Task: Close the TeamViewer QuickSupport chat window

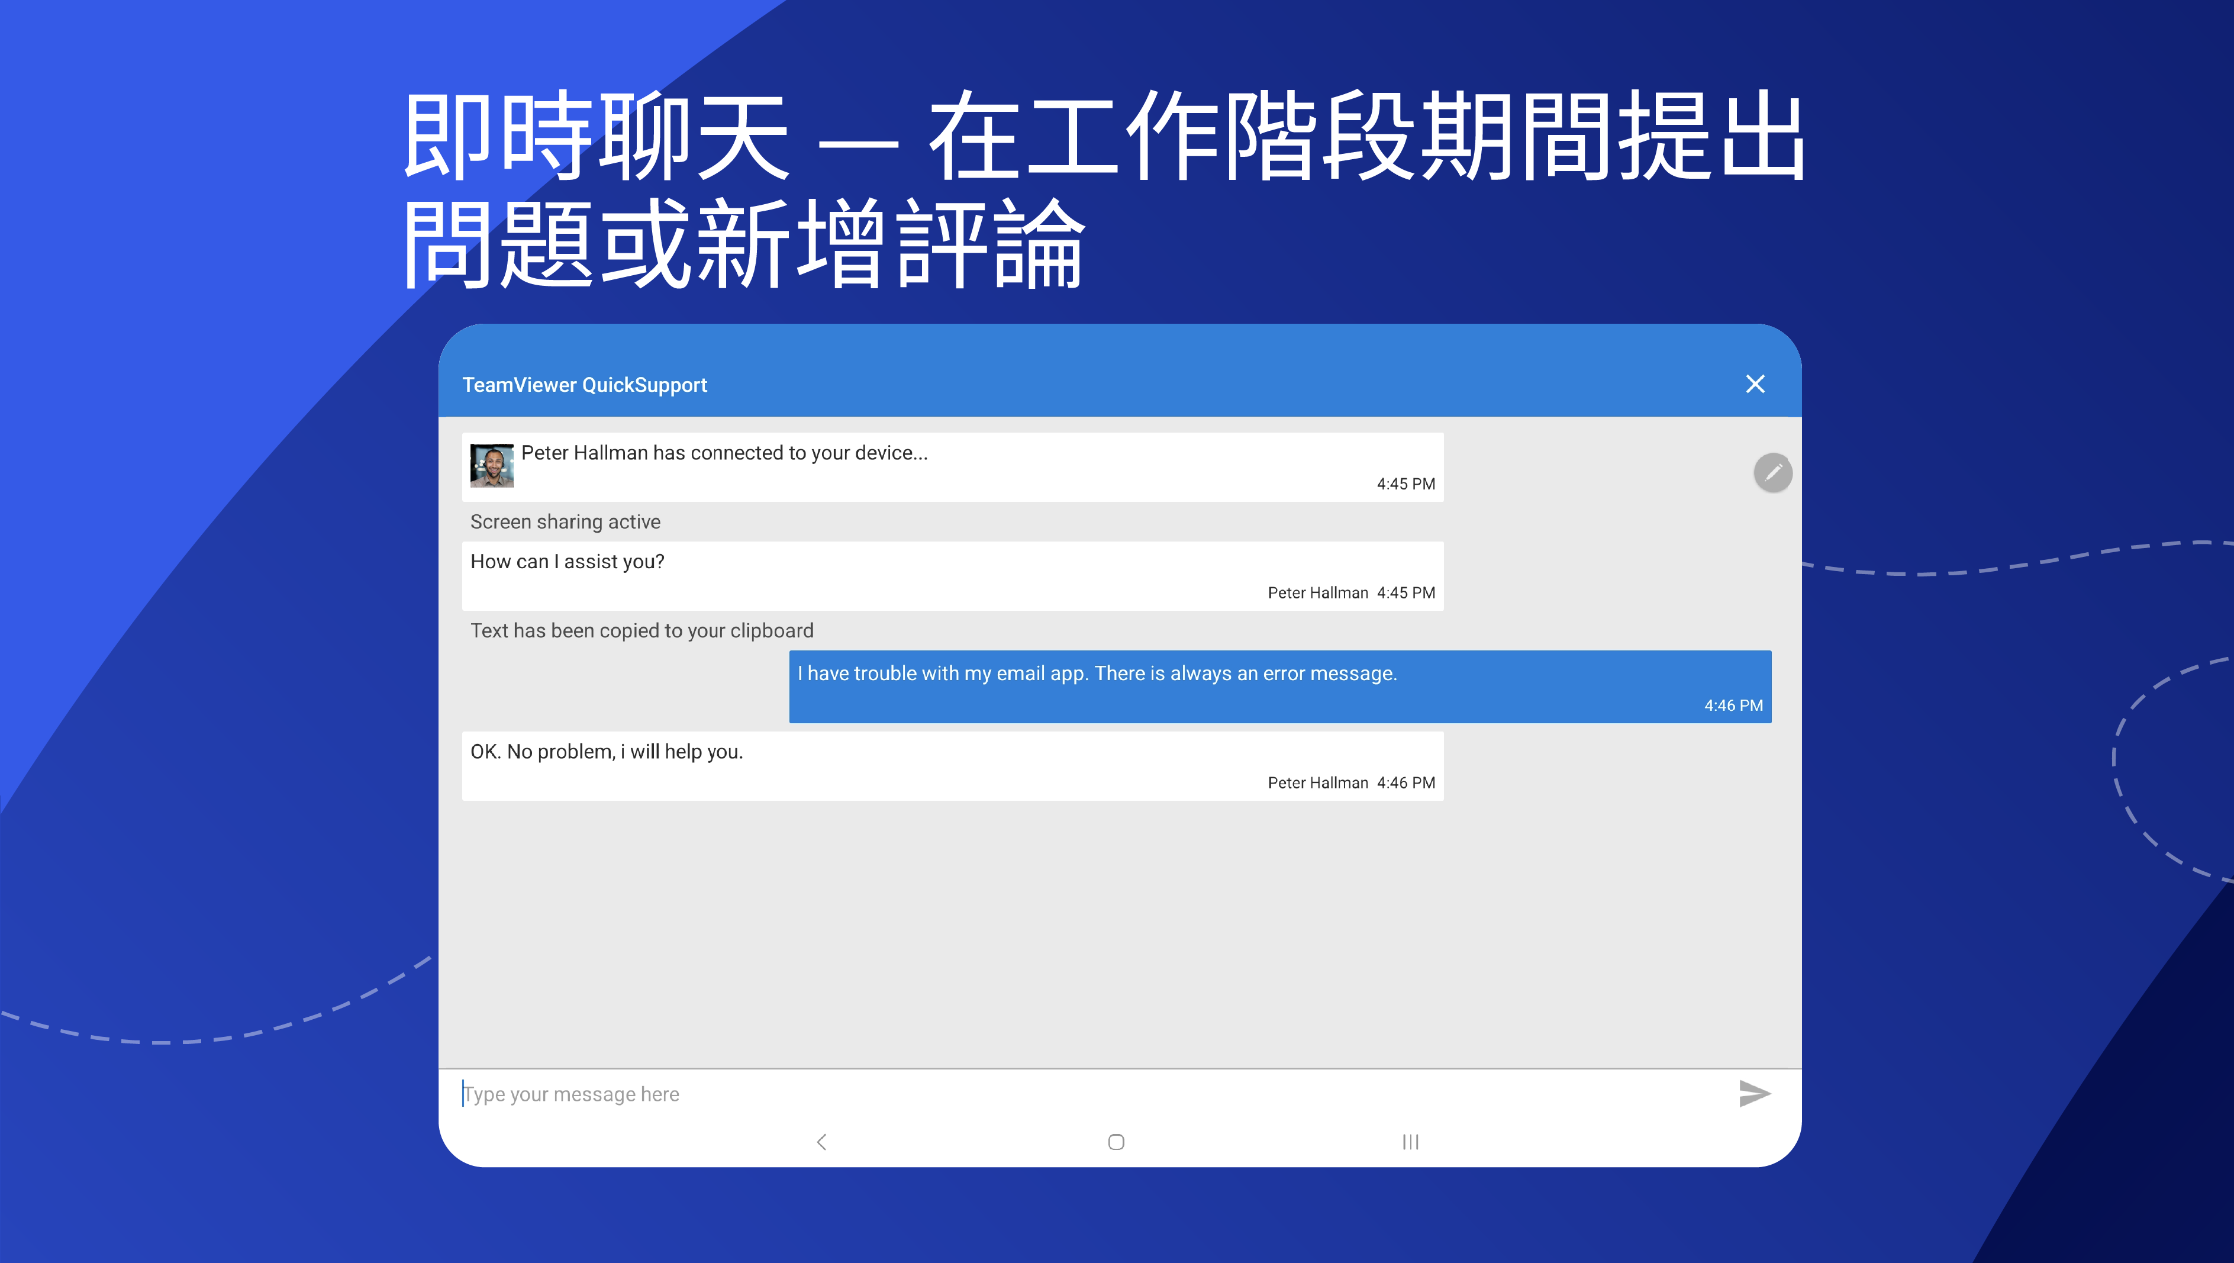Action: 1755,384
